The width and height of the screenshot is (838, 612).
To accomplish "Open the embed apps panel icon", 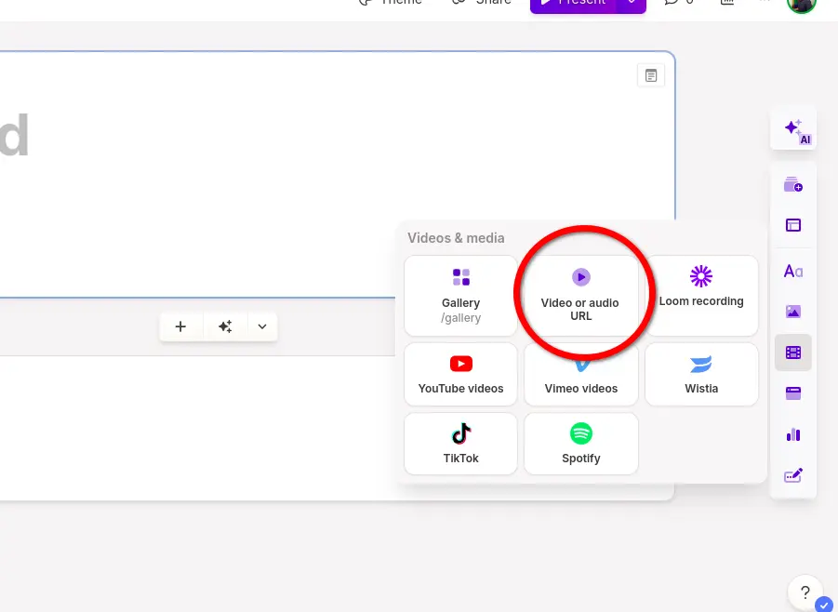I will tap(793, 394).
